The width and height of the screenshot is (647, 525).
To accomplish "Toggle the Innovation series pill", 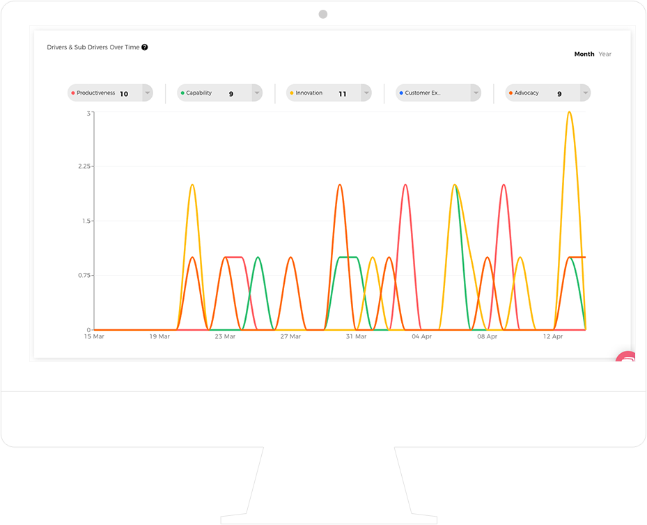I will tap(329, 93).
